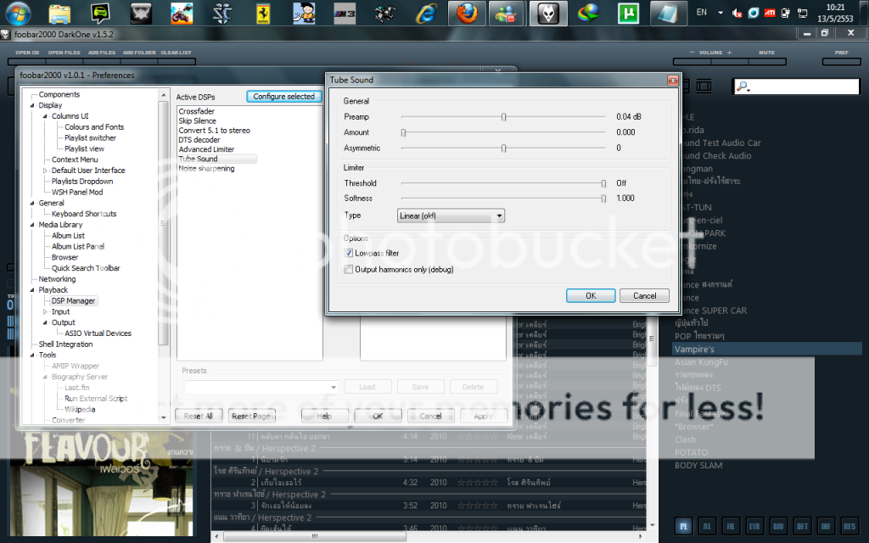The height and width of the screenshot is (543, 869).
Task: Open Windows Explorer folder icon in taskbar
Action: click(x=59, y=14)
